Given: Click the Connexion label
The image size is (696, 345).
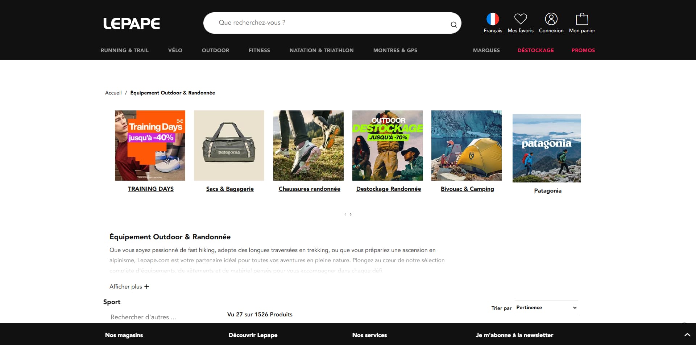Looking at the screenshot, I should (551, 31).
